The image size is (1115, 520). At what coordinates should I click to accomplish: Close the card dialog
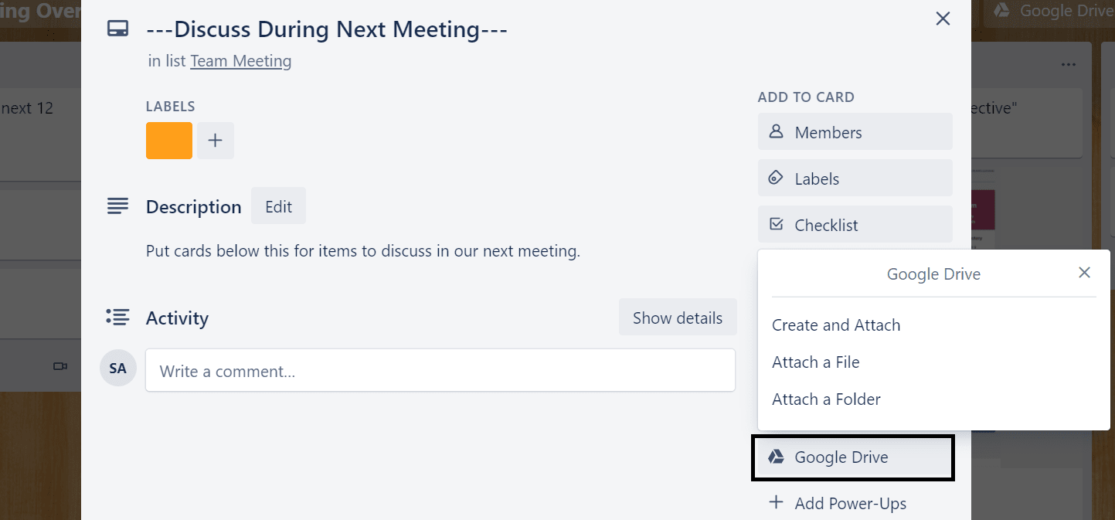tap(943, 19)
